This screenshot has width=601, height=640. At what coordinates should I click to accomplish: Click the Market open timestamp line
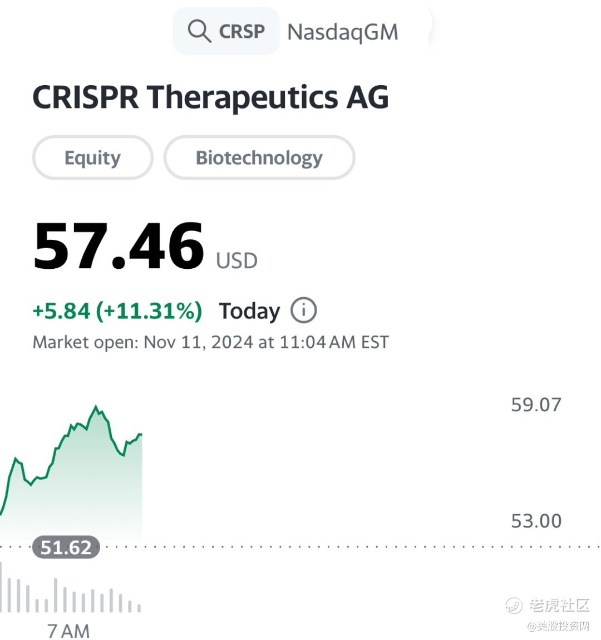[210, 342]
